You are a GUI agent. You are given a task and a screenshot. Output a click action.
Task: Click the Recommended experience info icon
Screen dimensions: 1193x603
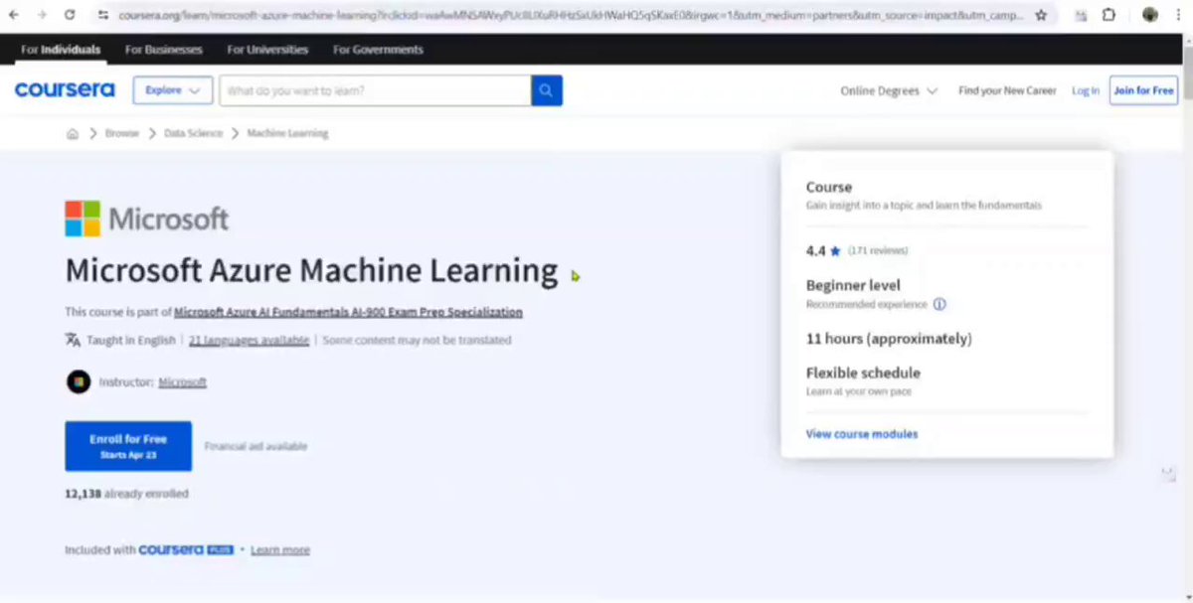click(939, 304)
